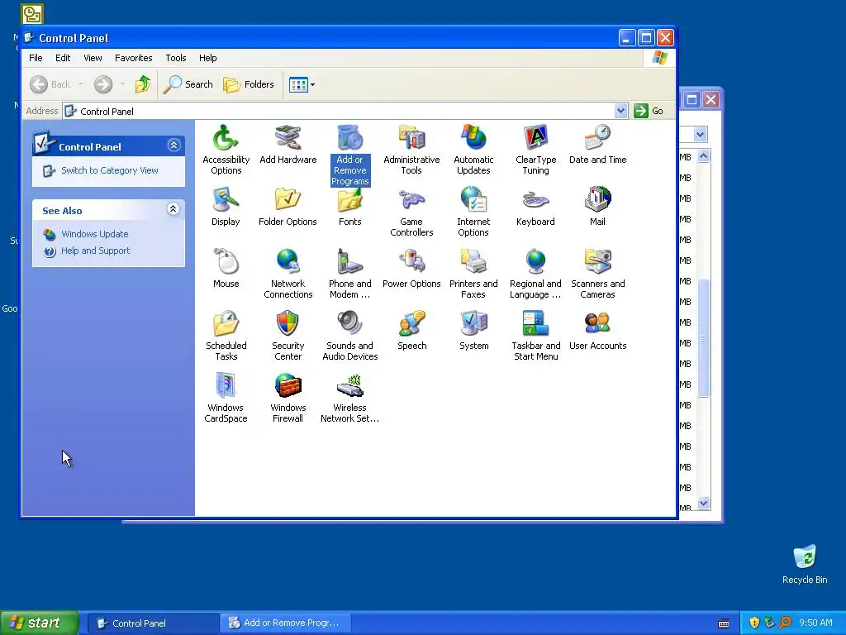Open Sounds and Audio Devices

(x=350, y=336)
